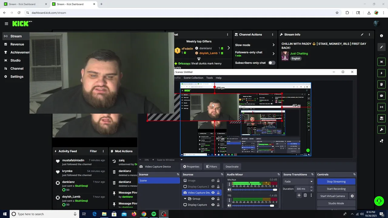This screenshot has height=218, width=388.
Task: Click the camera layout icon in sidebar
Action: 381,118
